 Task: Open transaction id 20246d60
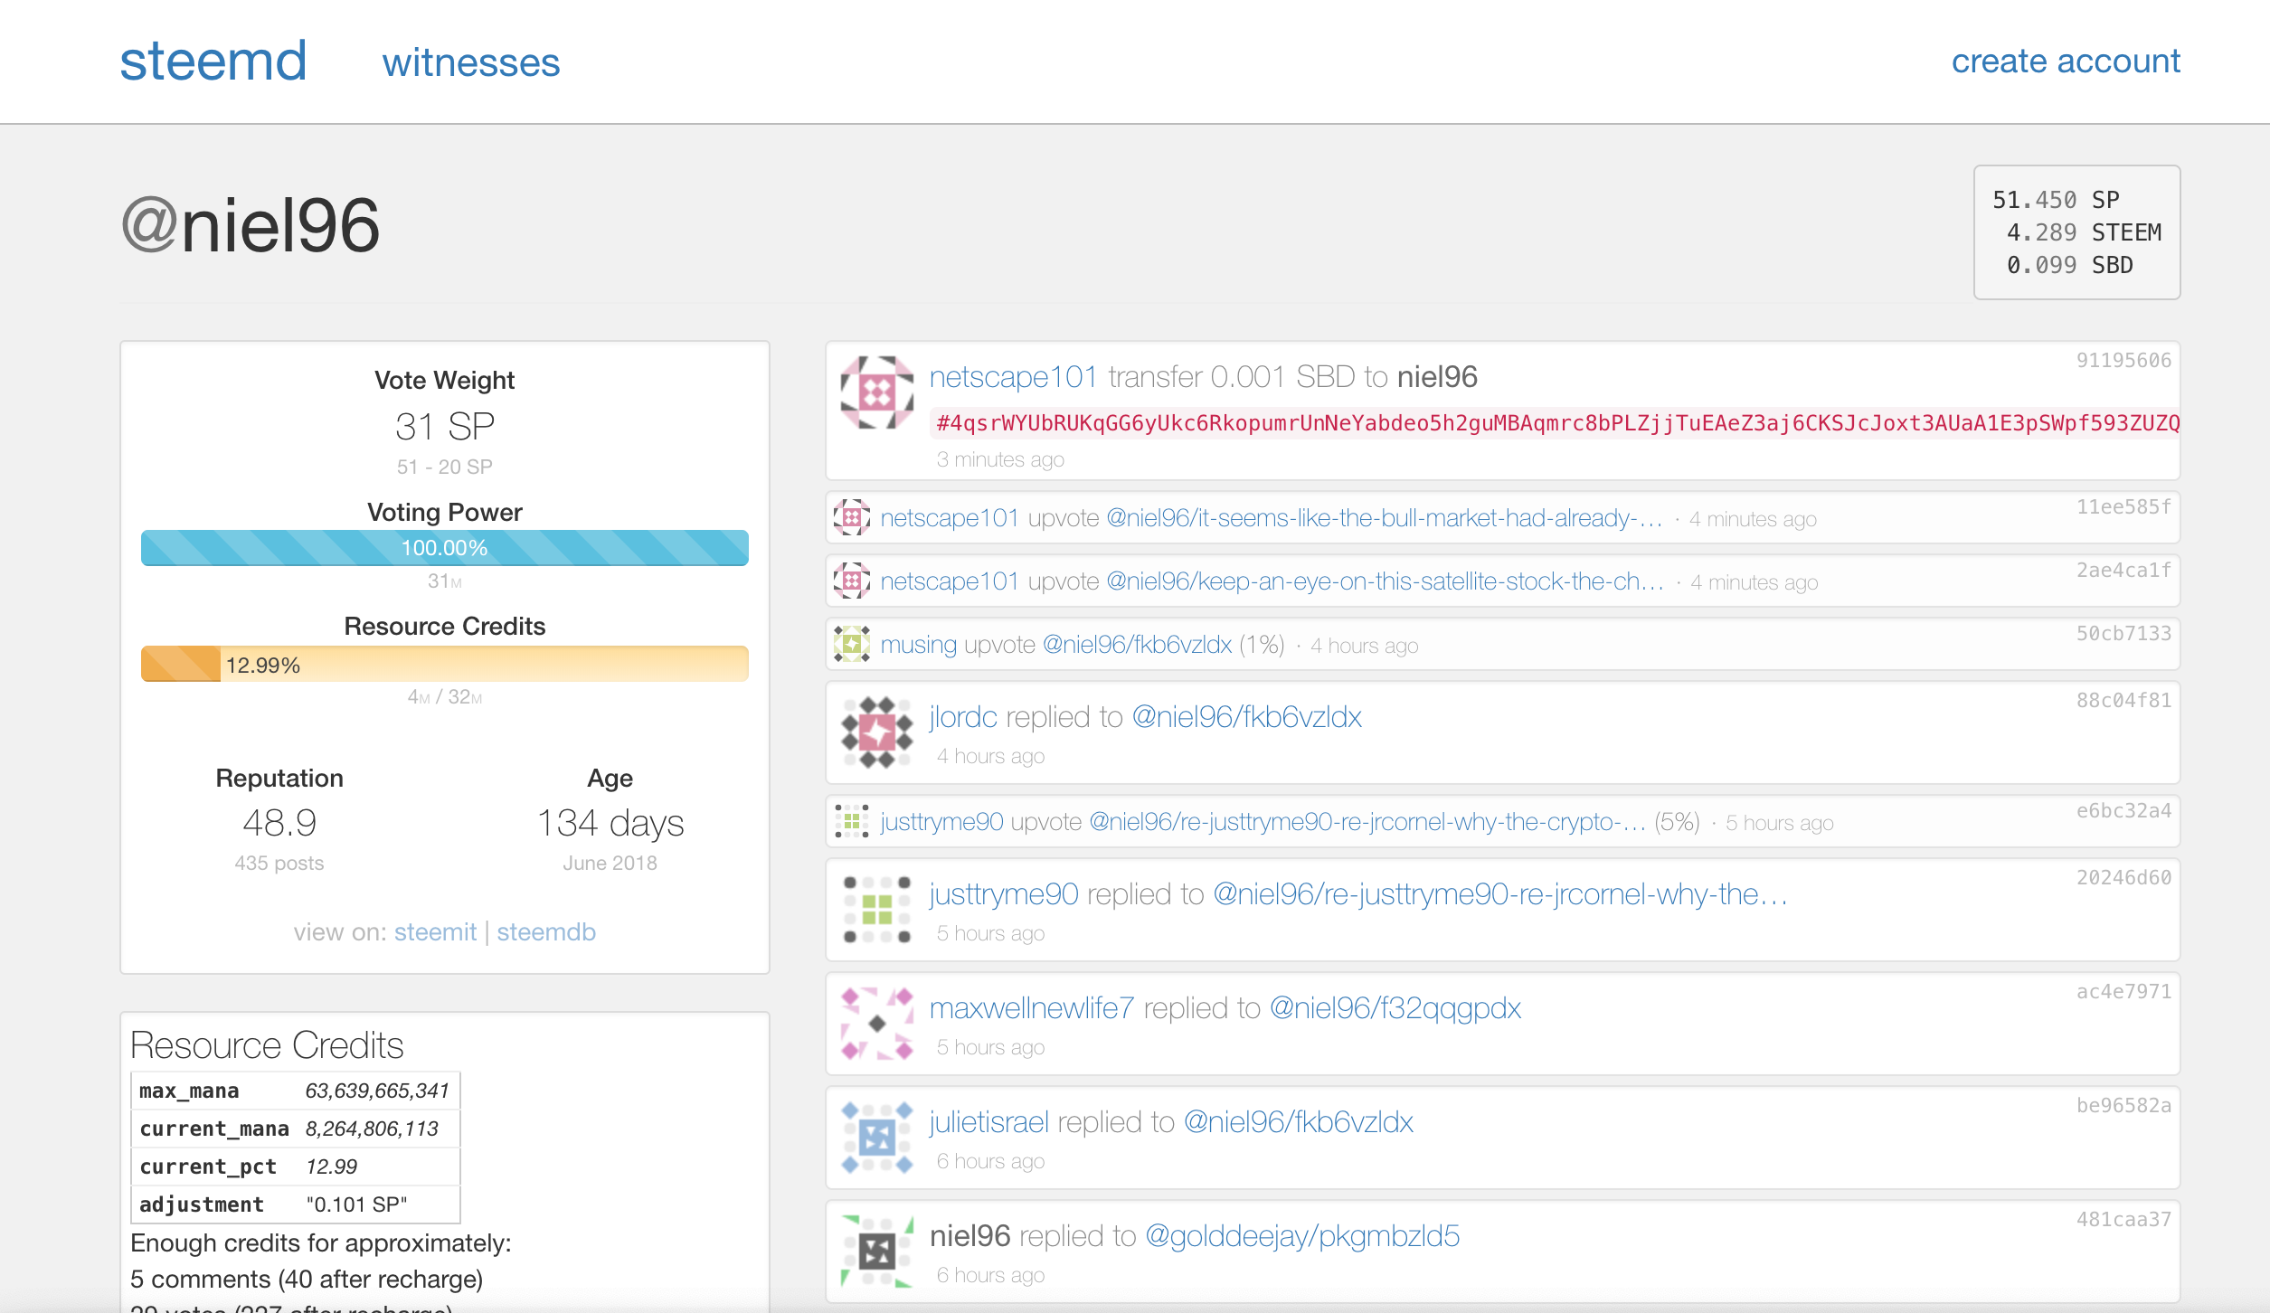tap(2123, 878)
